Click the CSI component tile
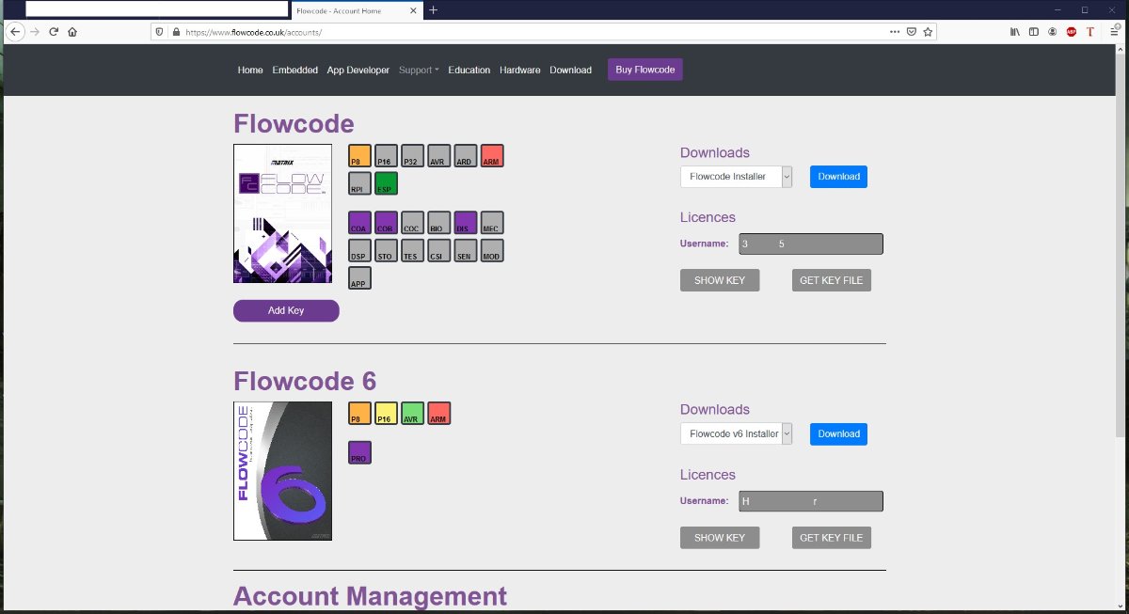Image resolution: width=1129 pixels, height=614 pixels. tap(439, 250)
